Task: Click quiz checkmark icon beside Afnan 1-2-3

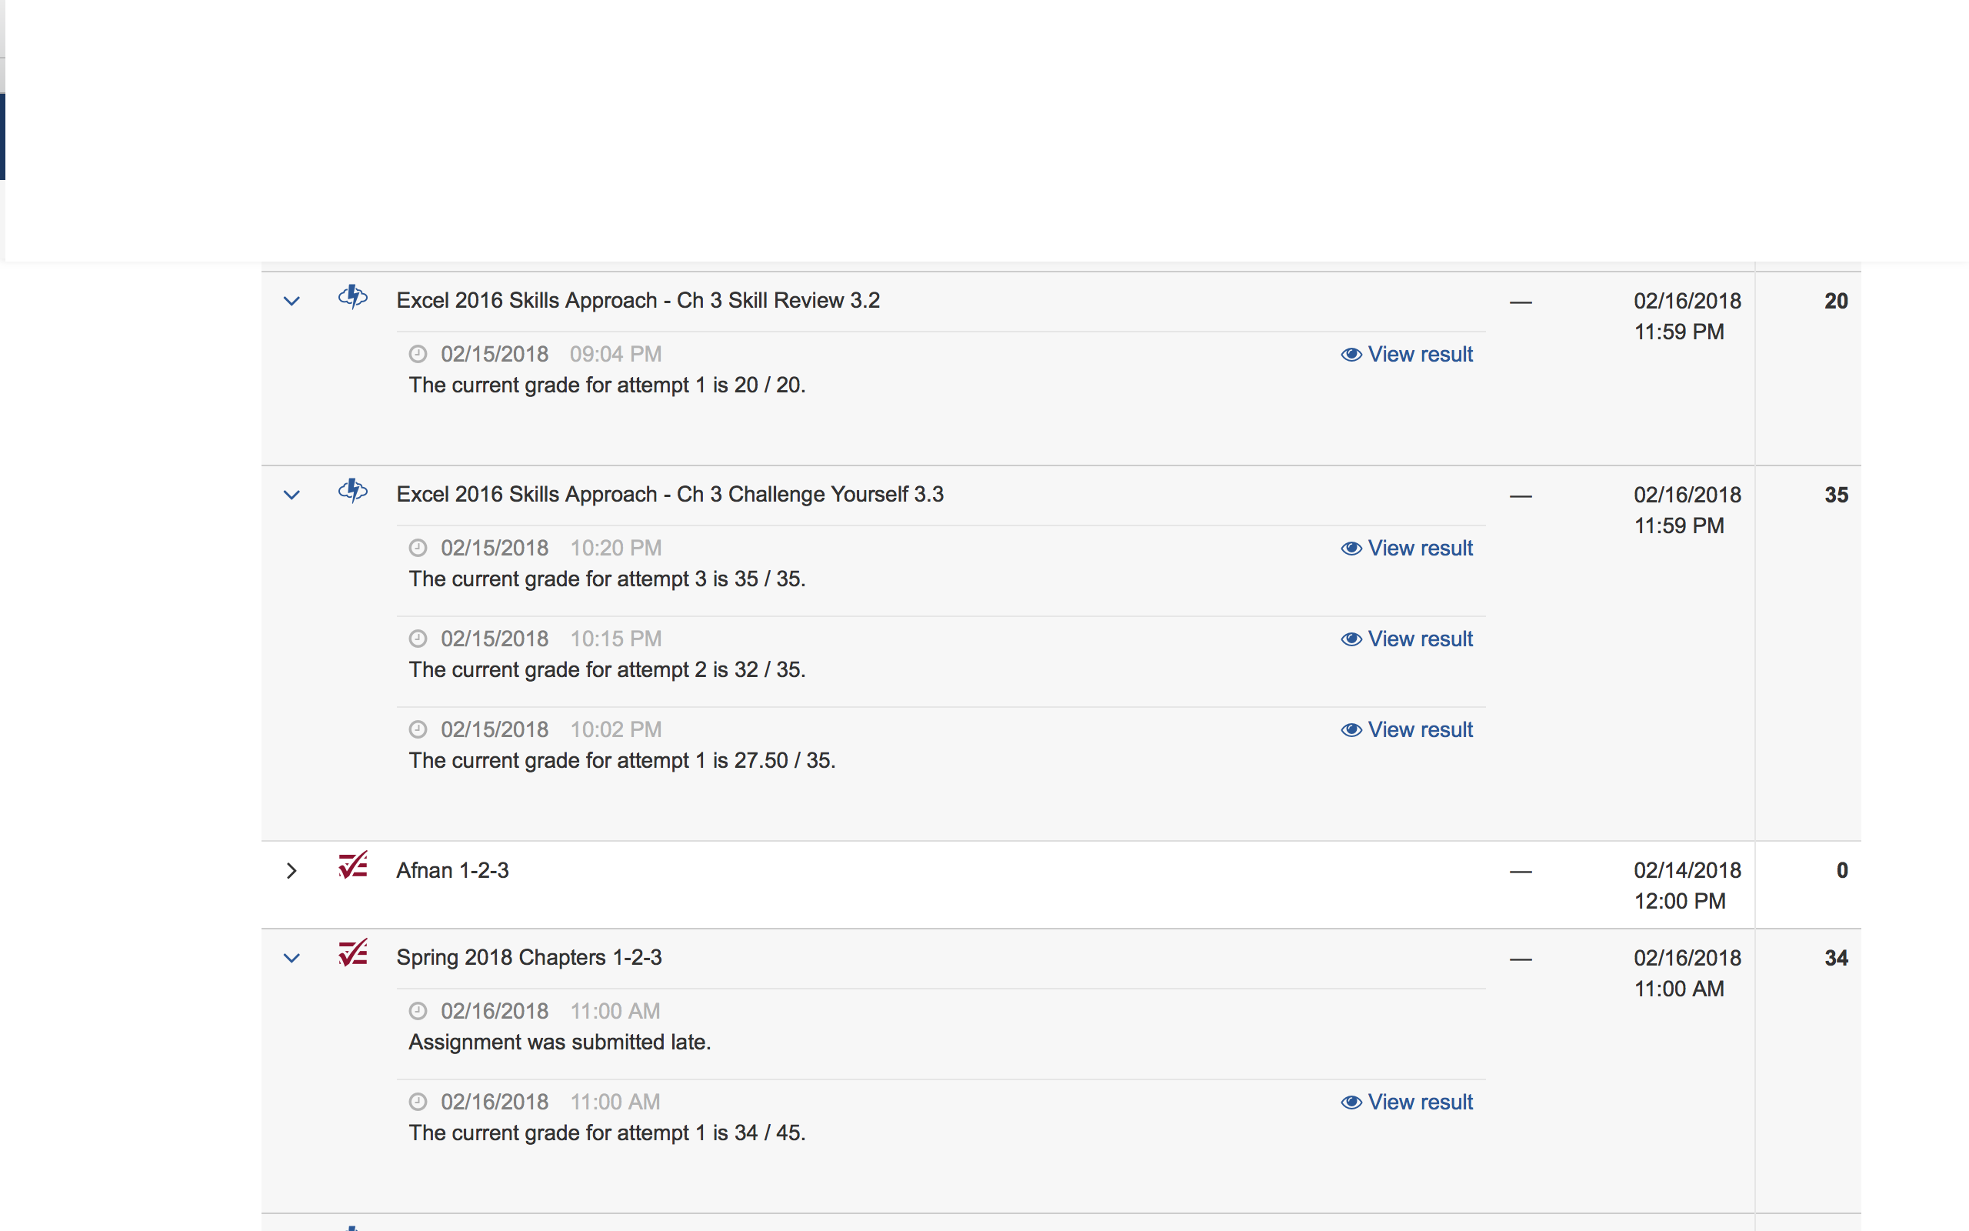Action: tap(352, 866)
